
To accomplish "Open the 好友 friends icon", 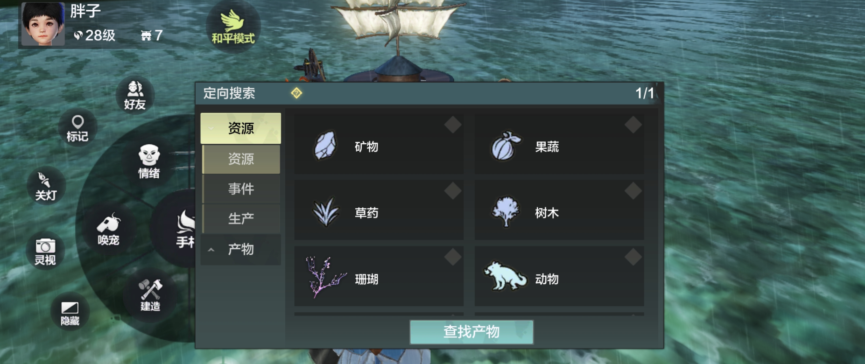I will 135,95.
